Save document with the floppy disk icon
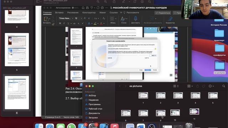228x128 pixels. [87, 8]
